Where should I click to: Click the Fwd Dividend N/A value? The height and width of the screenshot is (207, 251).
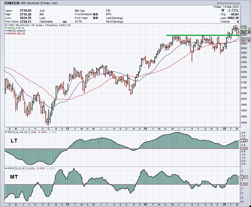[x=95, y=14]
